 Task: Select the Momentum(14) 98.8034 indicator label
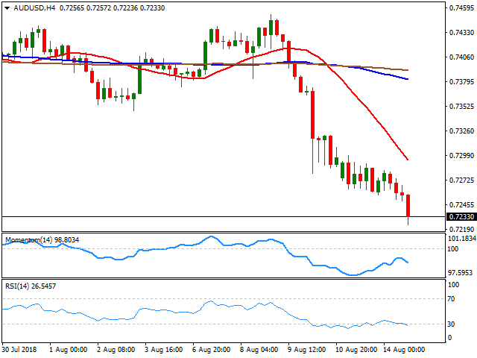[x=42, y=240]
